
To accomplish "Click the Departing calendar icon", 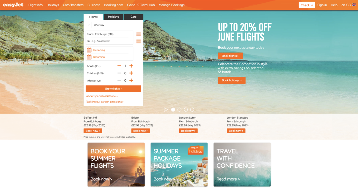I will click(x=89, y=50).
